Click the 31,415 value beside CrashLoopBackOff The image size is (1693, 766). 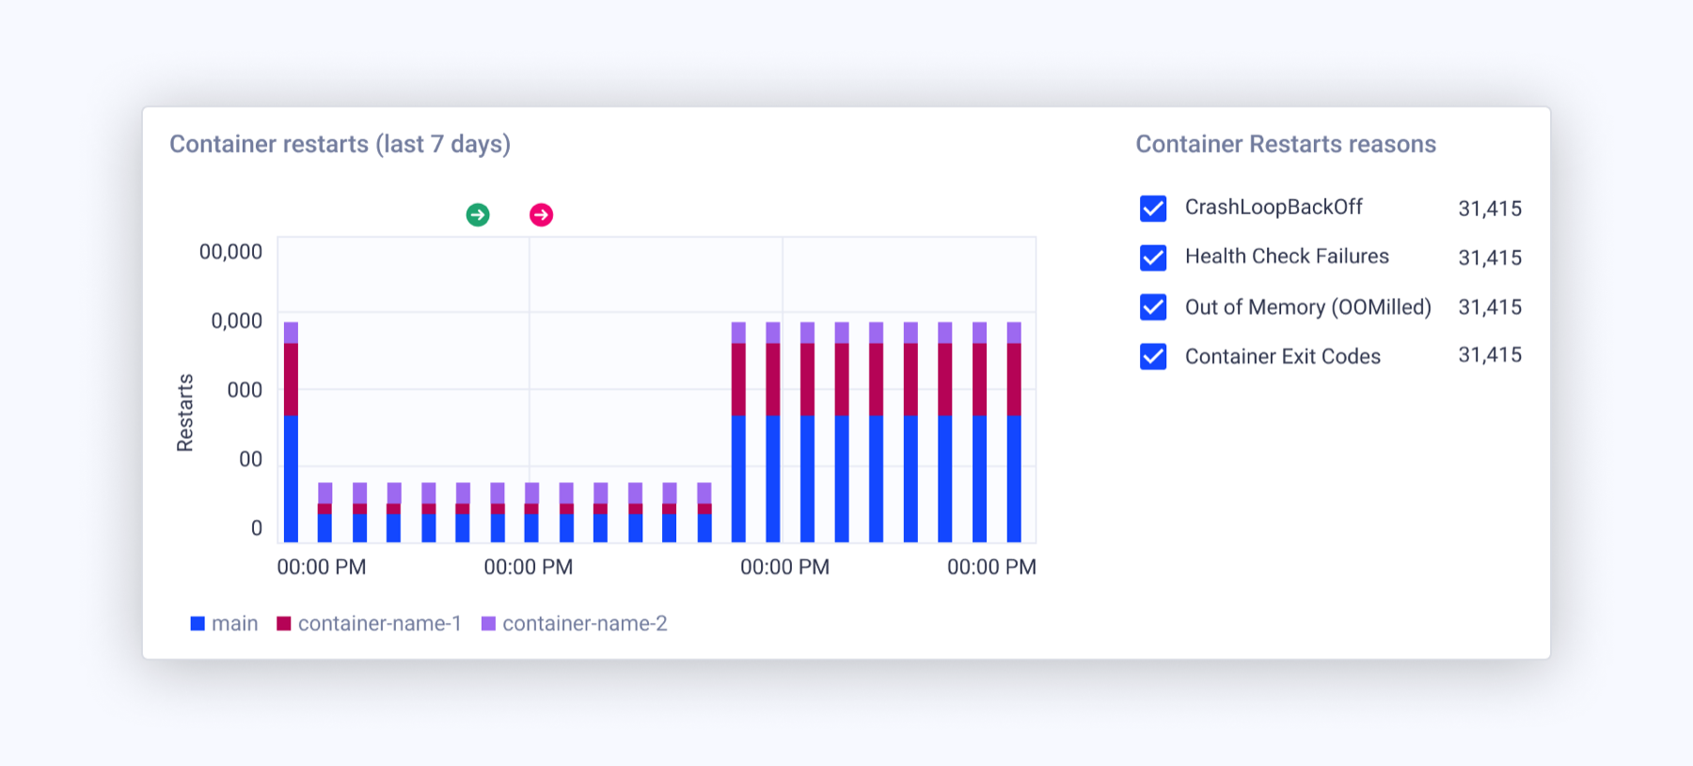(x=1490, y=209)
